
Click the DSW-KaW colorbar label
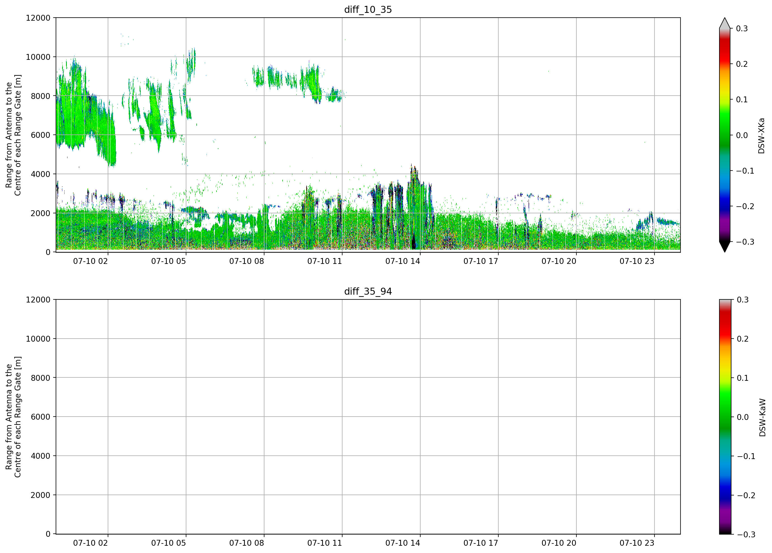(x=762, y=418)
